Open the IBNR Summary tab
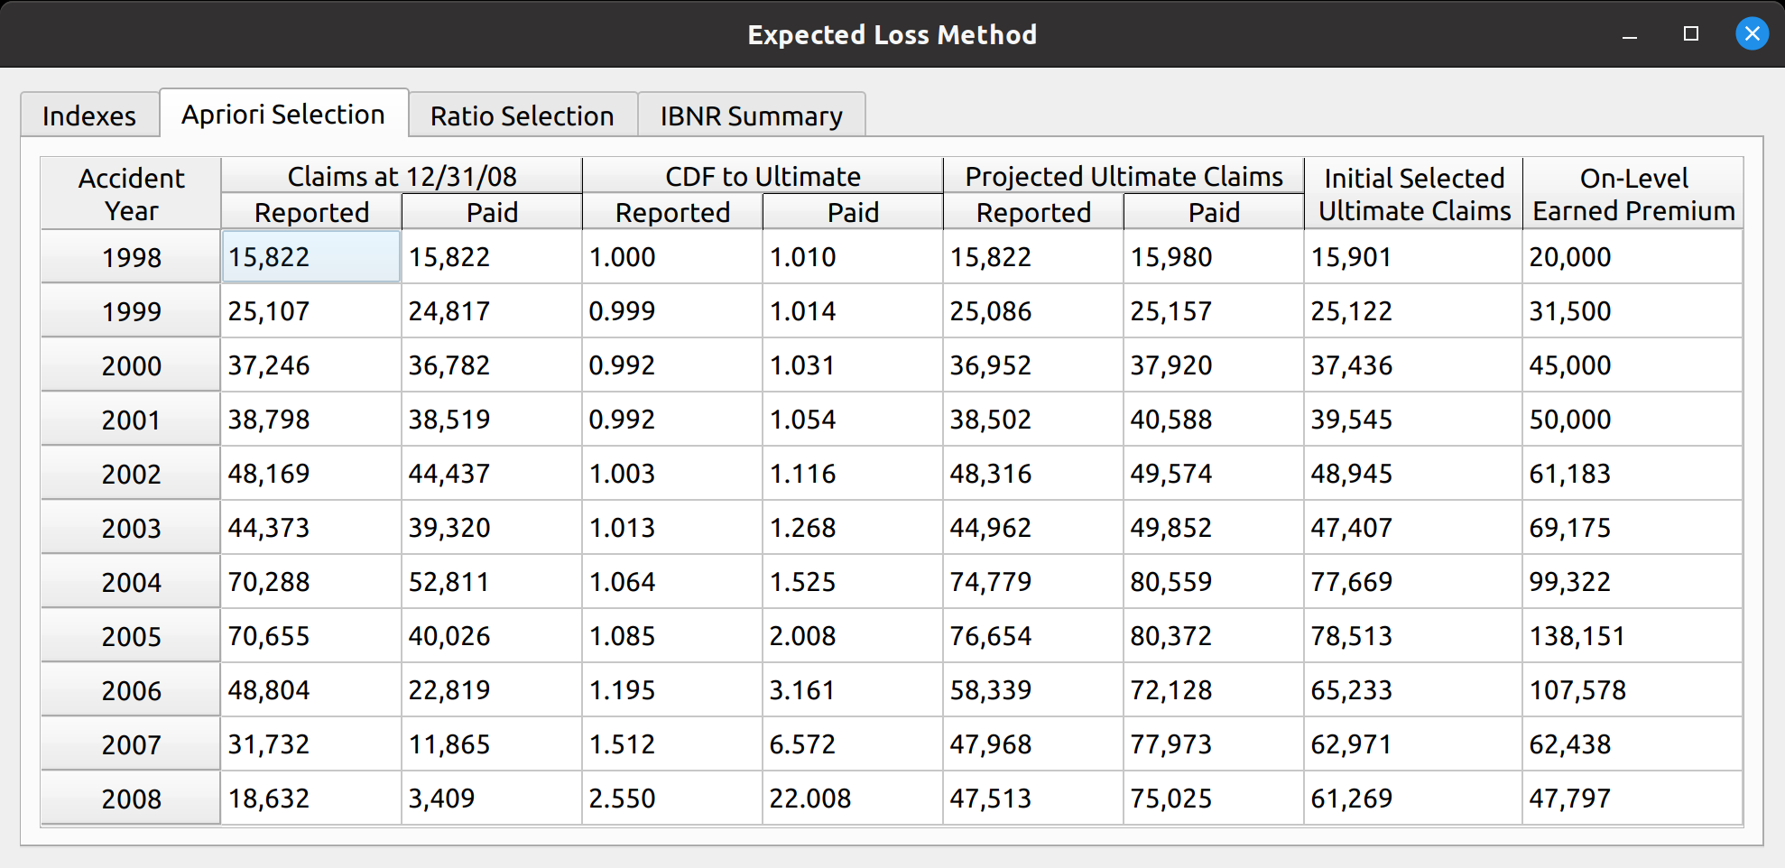1785x868 pixels. (x=751, y=115)
